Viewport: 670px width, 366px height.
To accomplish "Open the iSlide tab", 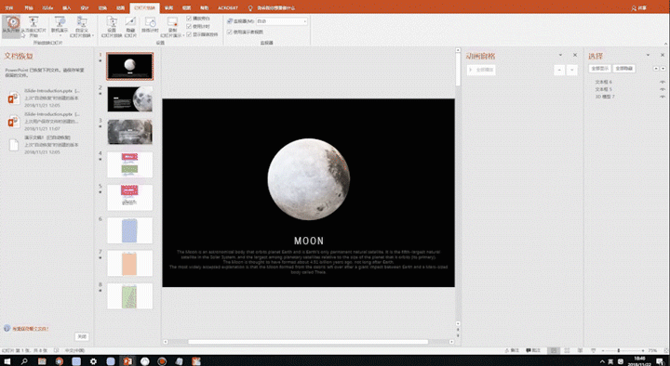I will point(47,7).
